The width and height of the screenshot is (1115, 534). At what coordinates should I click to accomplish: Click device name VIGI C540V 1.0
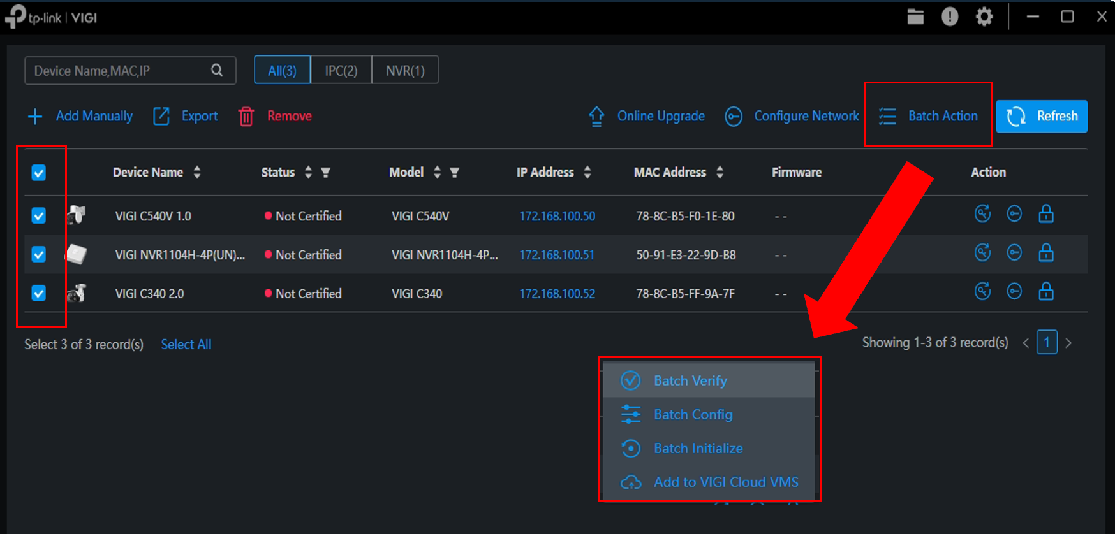point(153,216)
